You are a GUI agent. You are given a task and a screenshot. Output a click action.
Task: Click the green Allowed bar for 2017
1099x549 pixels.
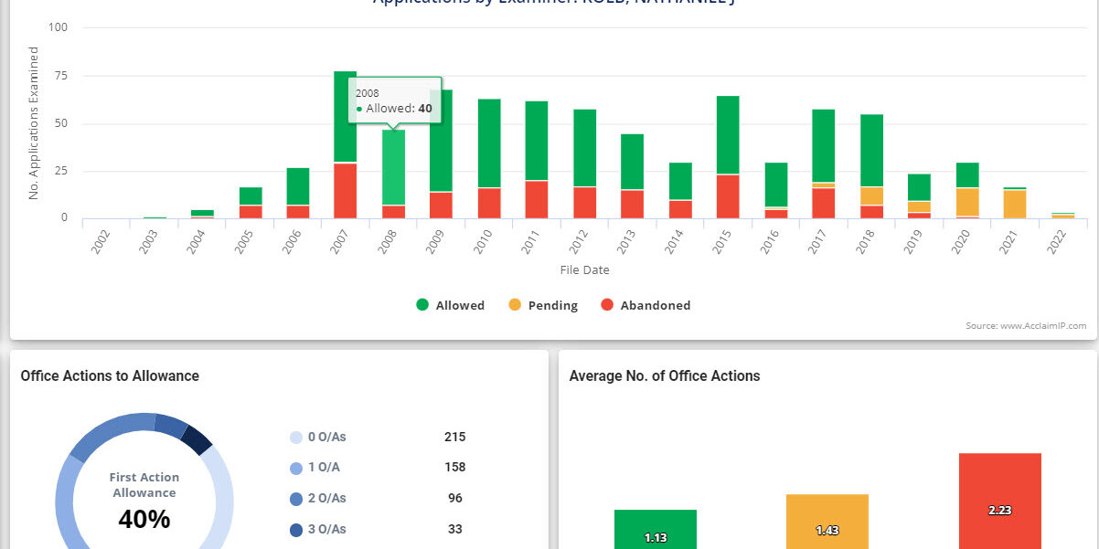click(x=824, y=146)
